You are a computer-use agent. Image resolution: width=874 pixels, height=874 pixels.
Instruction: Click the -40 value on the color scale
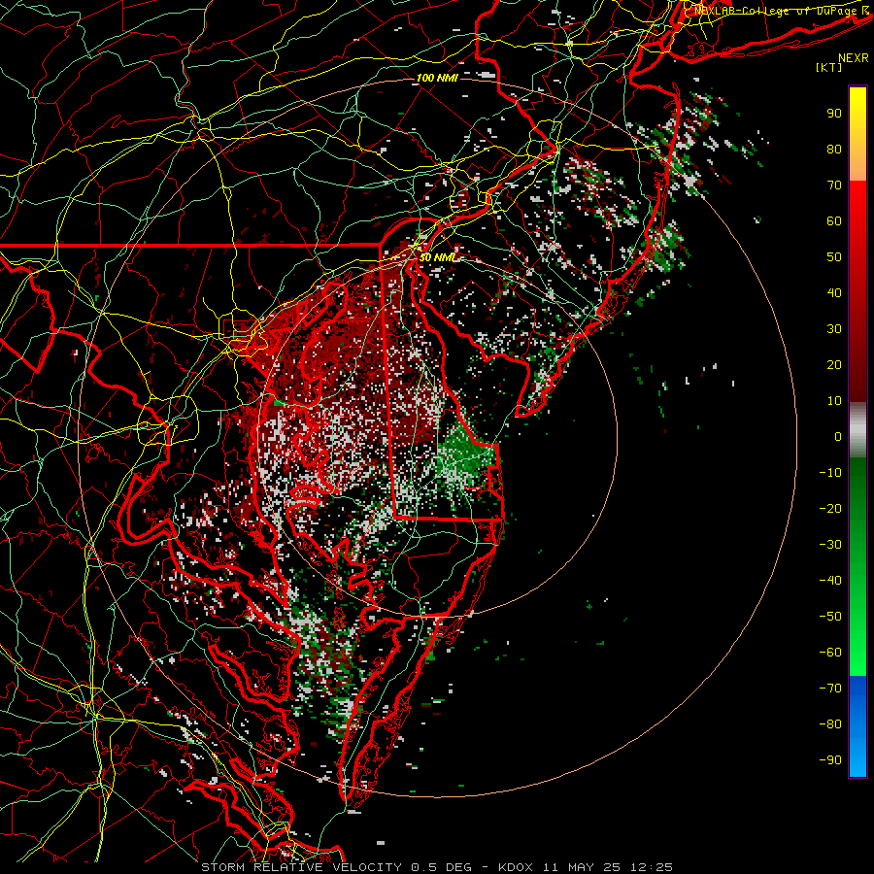(830, 581)
